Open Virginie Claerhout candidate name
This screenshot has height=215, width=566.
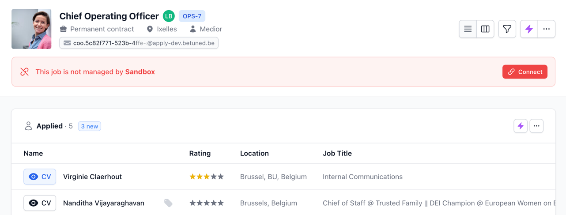point(92,177)
